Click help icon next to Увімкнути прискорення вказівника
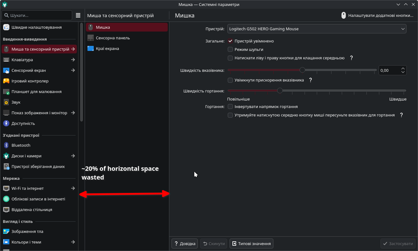418x251 pixels. 311,80
